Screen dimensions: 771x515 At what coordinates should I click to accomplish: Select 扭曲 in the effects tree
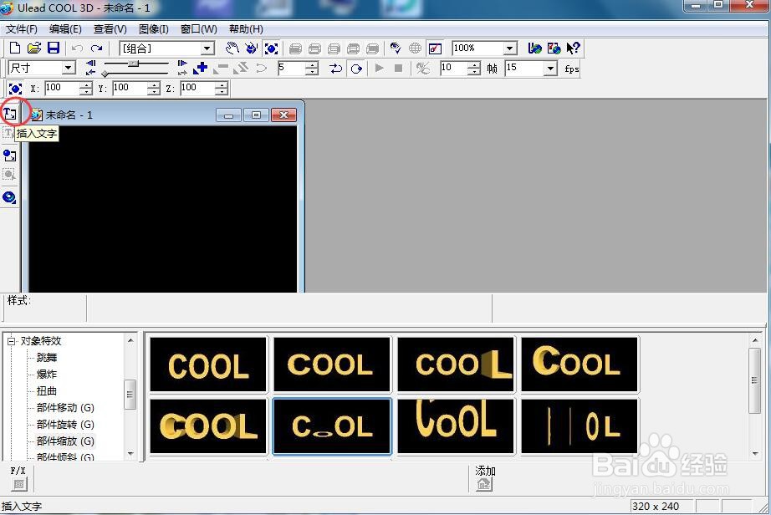47,391
